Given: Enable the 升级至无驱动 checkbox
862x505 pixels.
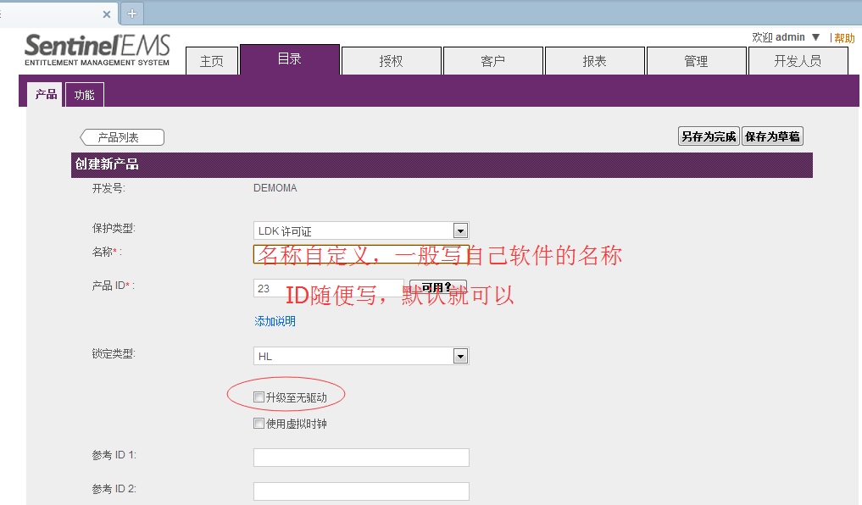Looking at the screenshot, I should pos(259,397).
